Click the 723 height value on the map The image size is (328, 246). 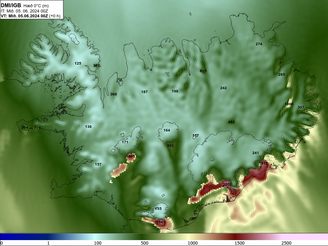tap(37, 128)
